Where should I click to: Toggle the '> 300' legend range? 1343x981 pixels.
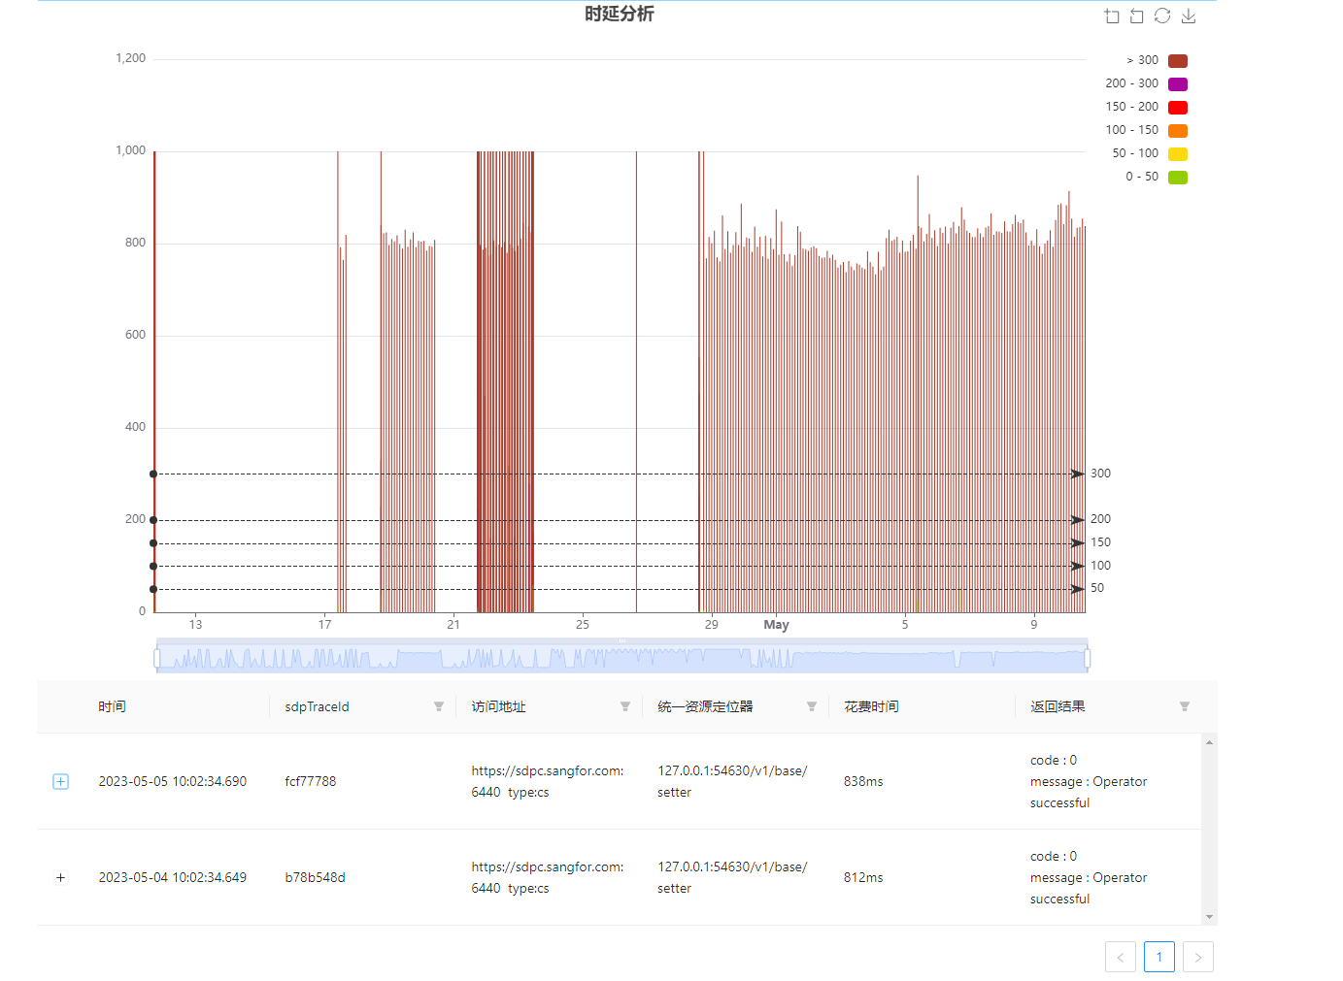coord(1177,61)
